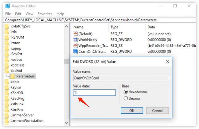Select the KeyIso folder icon

[6, 87]
